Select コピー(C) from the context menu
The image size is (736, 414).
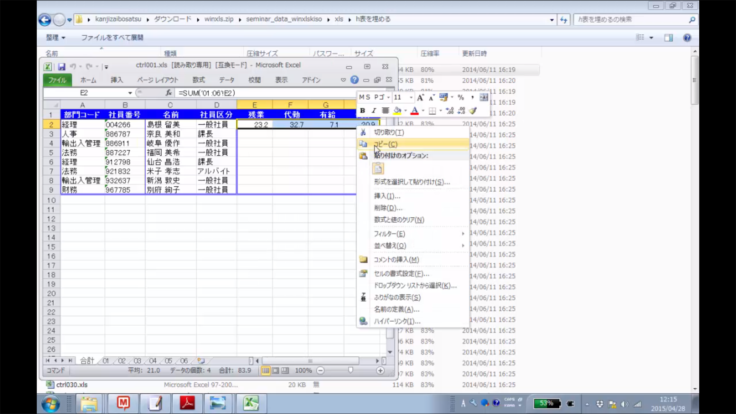[x=386, y=144]
